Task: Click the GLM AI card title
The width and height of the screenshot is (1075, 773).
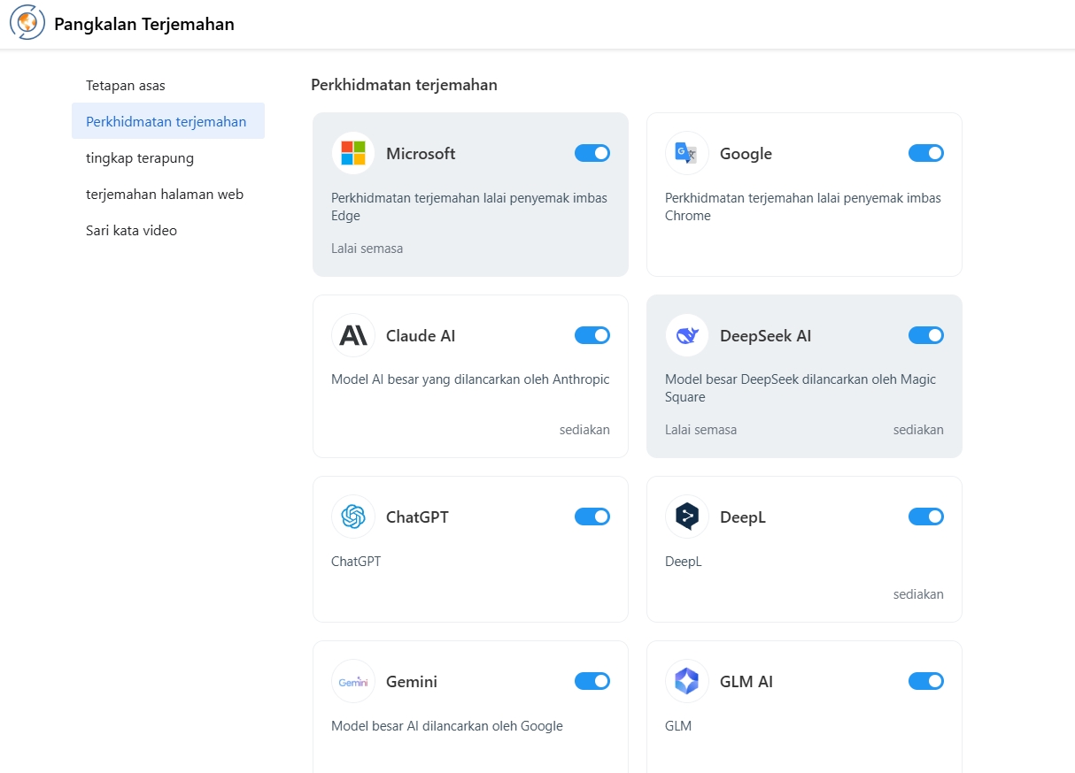Action: coord(746,681)
